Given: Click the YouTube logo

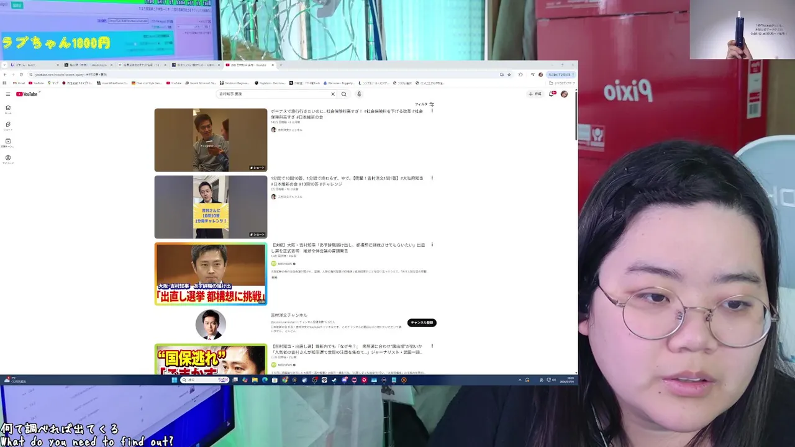Looking at the screenshot, I should pyautogui.click(x=27, y=94).
